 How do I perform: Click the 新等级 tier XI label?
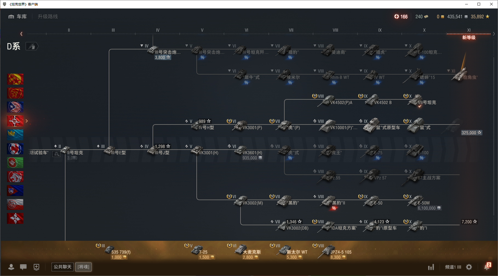click(x=469, y=37)
